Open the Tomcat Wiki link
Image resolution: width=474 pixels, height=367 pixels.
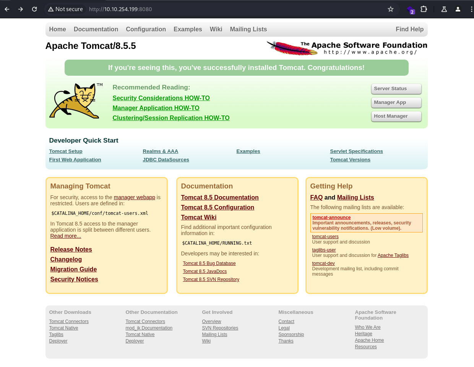pyautogui.click(x=199, y=218)
